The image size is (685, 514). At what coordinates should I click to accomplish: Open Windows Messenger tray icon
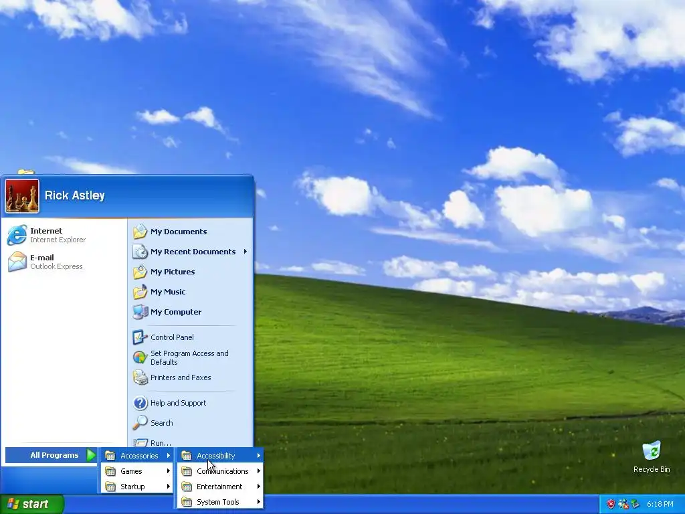(x=623, y=504)
